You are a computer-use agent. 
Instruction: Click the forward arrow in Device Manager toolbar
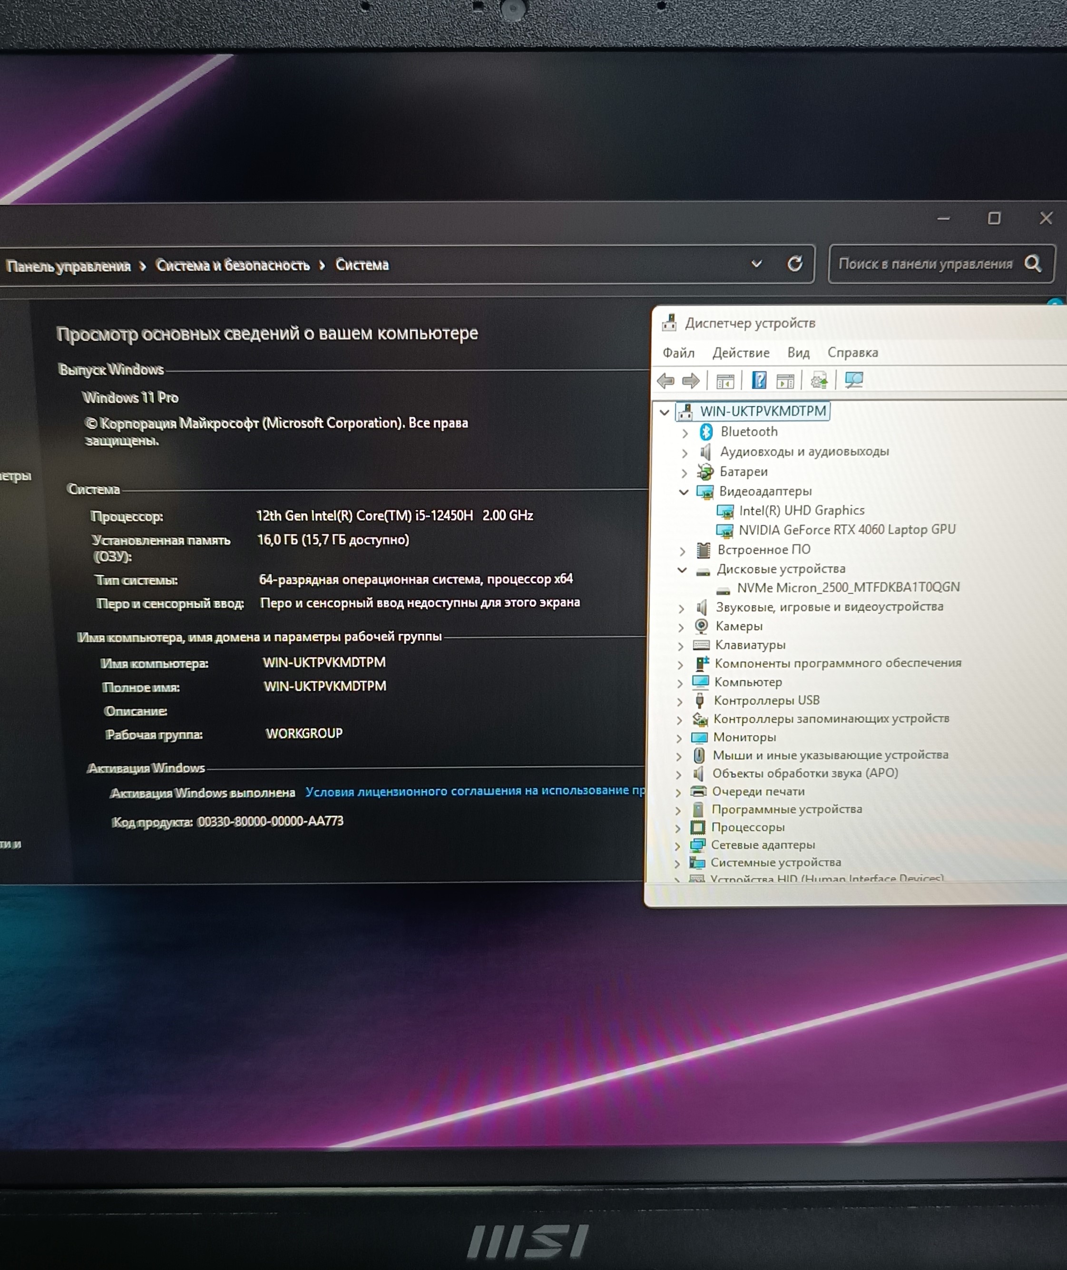pyautogui.click(x=691, y=380)
